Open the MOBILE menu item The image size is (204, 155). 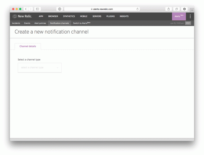point(84,16)
